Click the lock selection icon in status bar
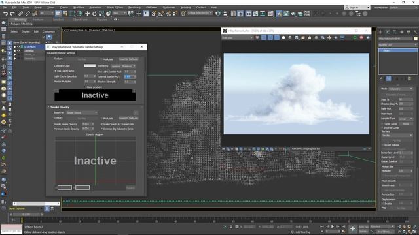The width and height of the screenshot is (419, 235). (x=231, y=227)
